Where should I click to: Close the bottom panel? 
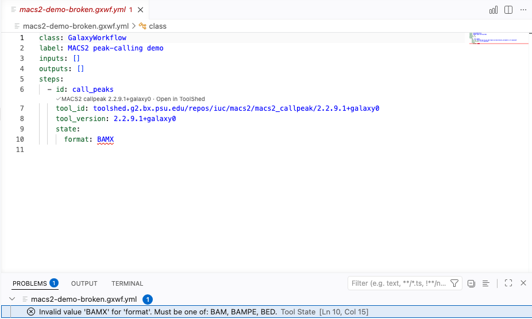523,283
